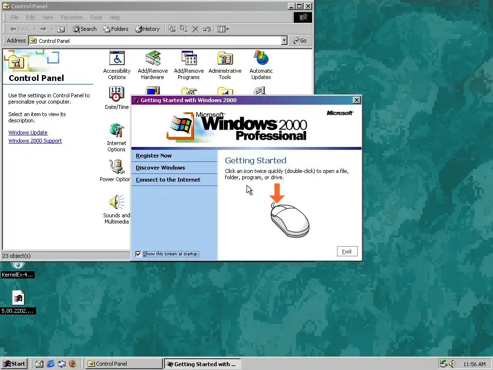The width and height of the screenshot is (493, 370).
Task: Expand the Address bar dropdown
Action: [x=284, y=40]
